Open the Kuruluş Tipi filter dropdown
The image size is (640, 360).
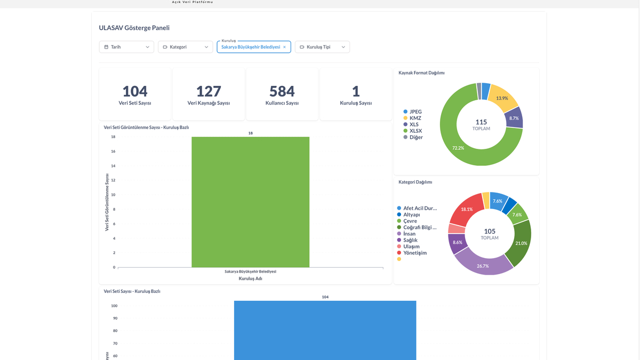point(322,47)
